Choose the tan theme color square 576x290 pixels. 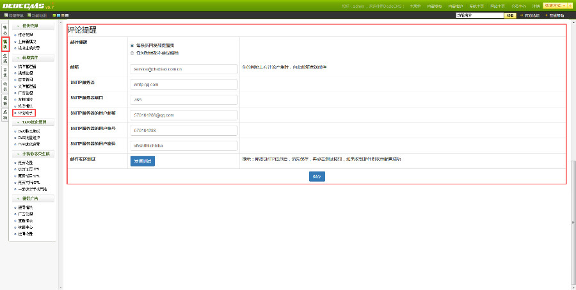[63, 15]
